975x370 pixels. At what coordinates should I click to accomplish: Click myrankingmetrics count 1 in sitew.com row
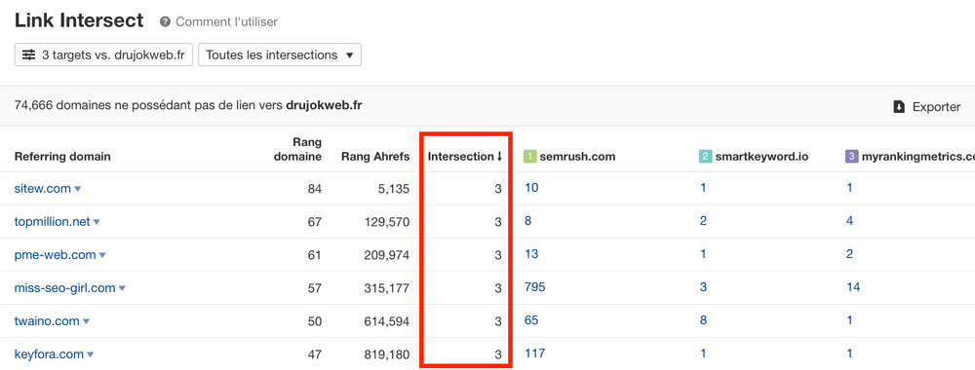point(850,188)
